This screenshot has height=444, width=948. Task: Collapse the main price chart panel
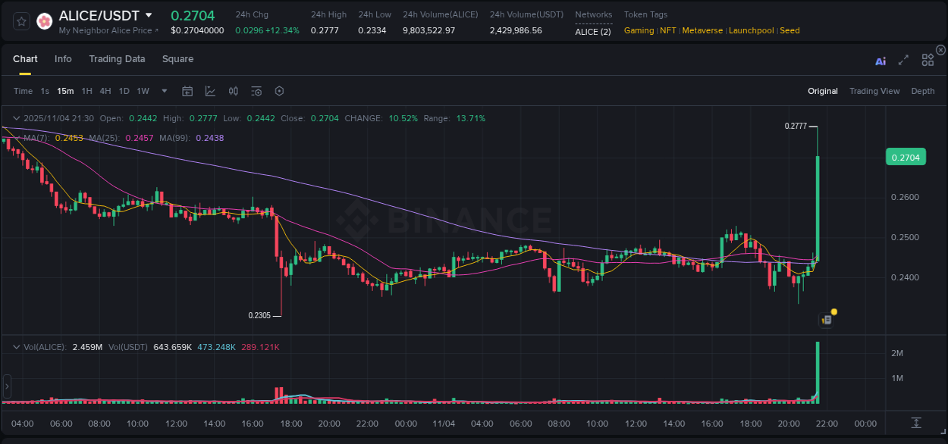click(x=15, y=118)
